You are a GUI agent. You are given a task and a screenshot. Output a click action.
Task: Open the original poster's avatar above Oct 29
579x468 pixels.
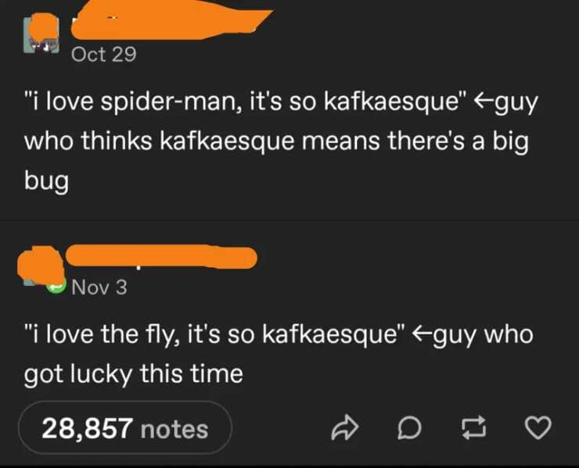tap(41, 33)
